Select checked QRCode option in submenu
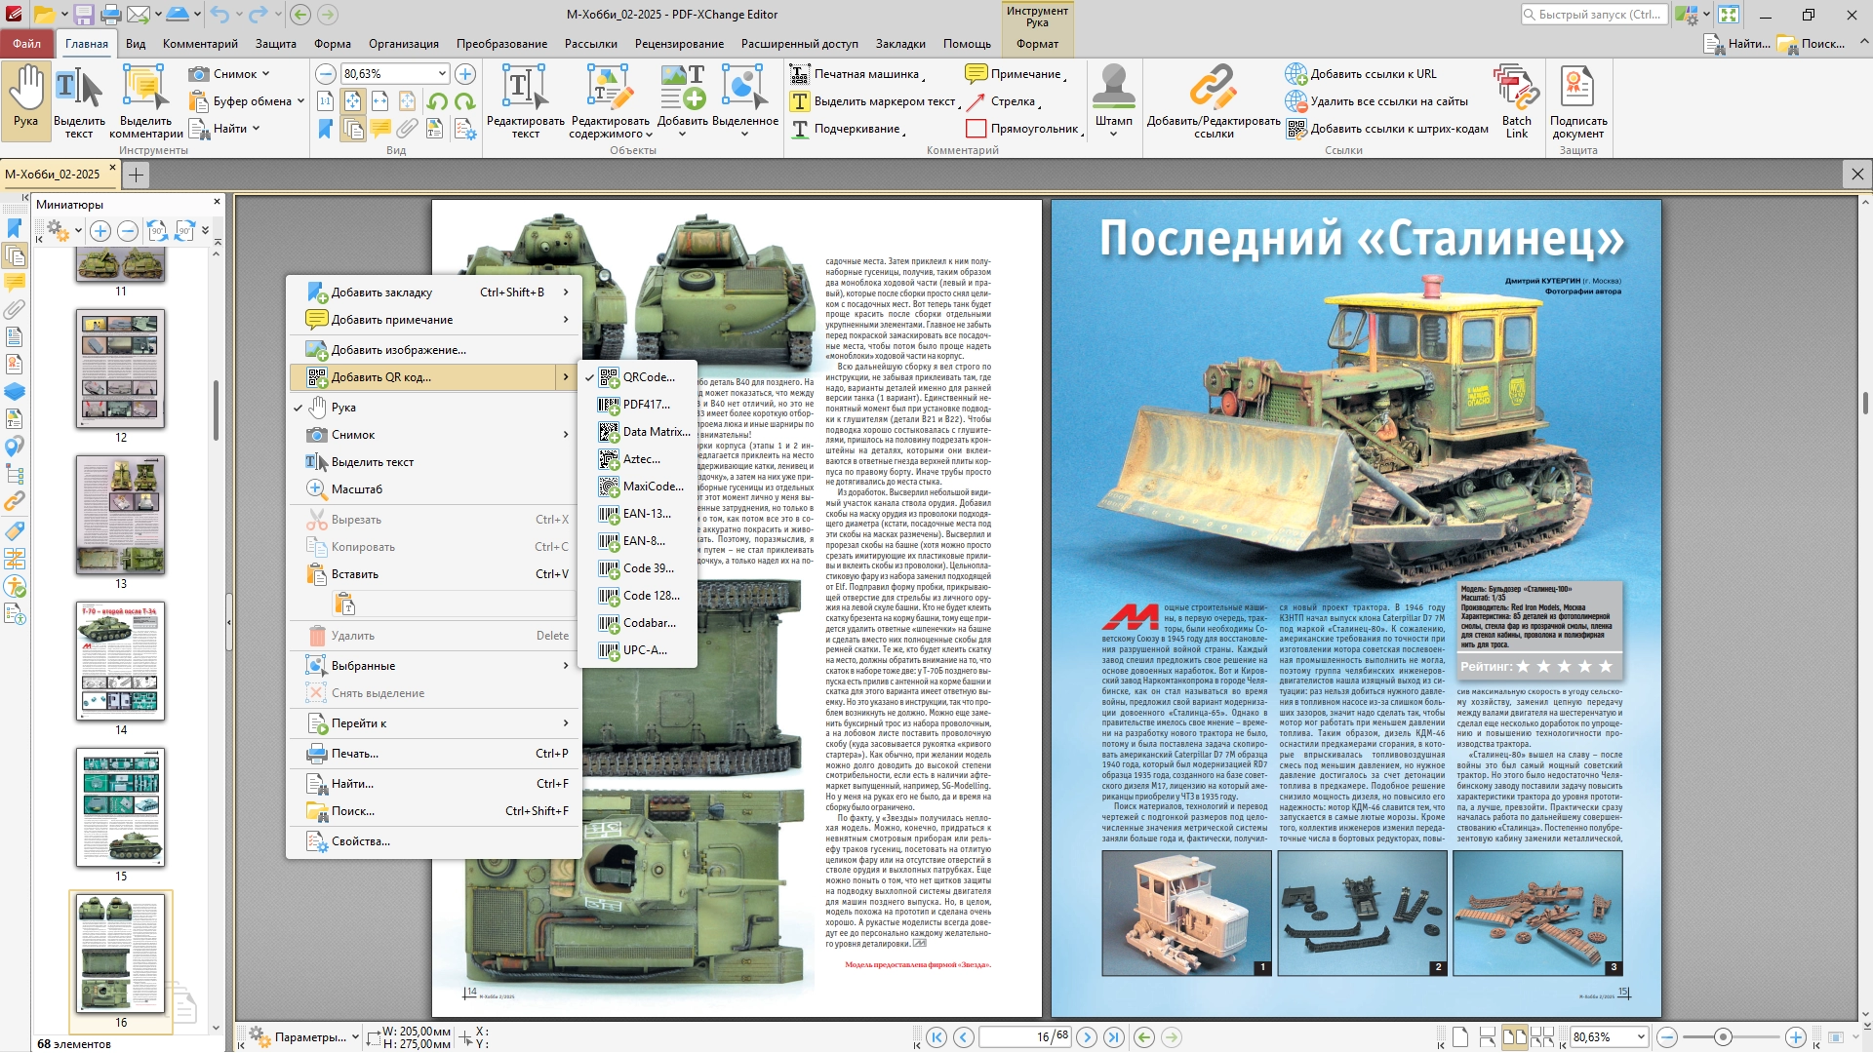 649,377
